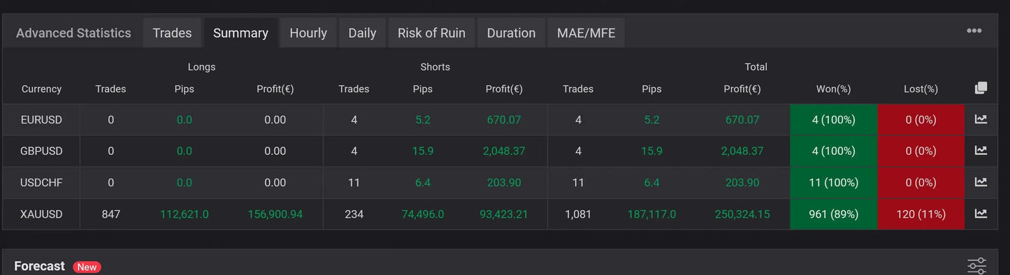Screen dimensions: 1010x275
Task: Click the red New badge
Action: [x=87, y=267]
